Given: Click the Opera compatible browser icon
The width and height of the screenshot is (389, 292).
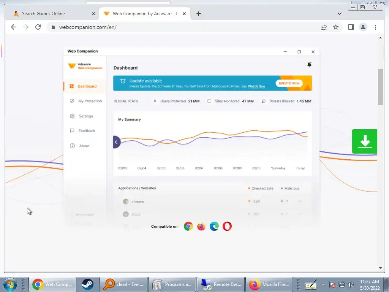Looking at the screenshot, I should [227, 227].
